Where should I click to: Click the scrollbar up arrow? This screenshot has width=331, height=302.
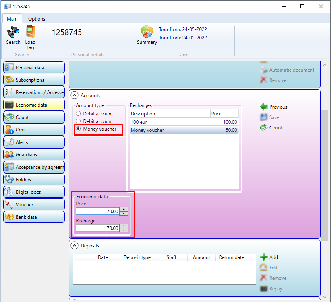(x=325, y=65)
